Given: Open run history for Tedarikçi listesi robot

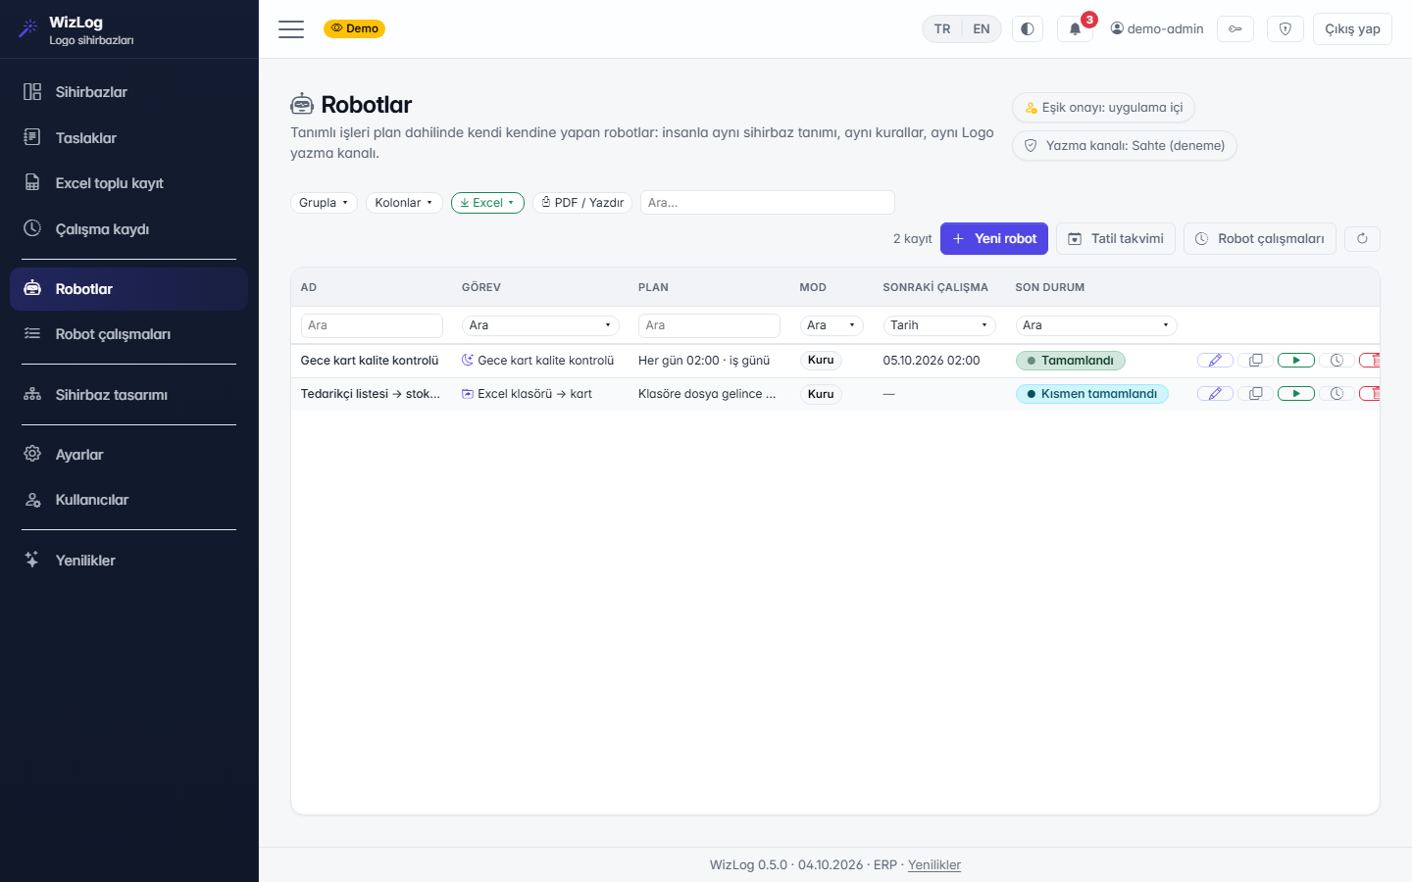Looking at the screenshot, I should click(x=1336, y=394).
